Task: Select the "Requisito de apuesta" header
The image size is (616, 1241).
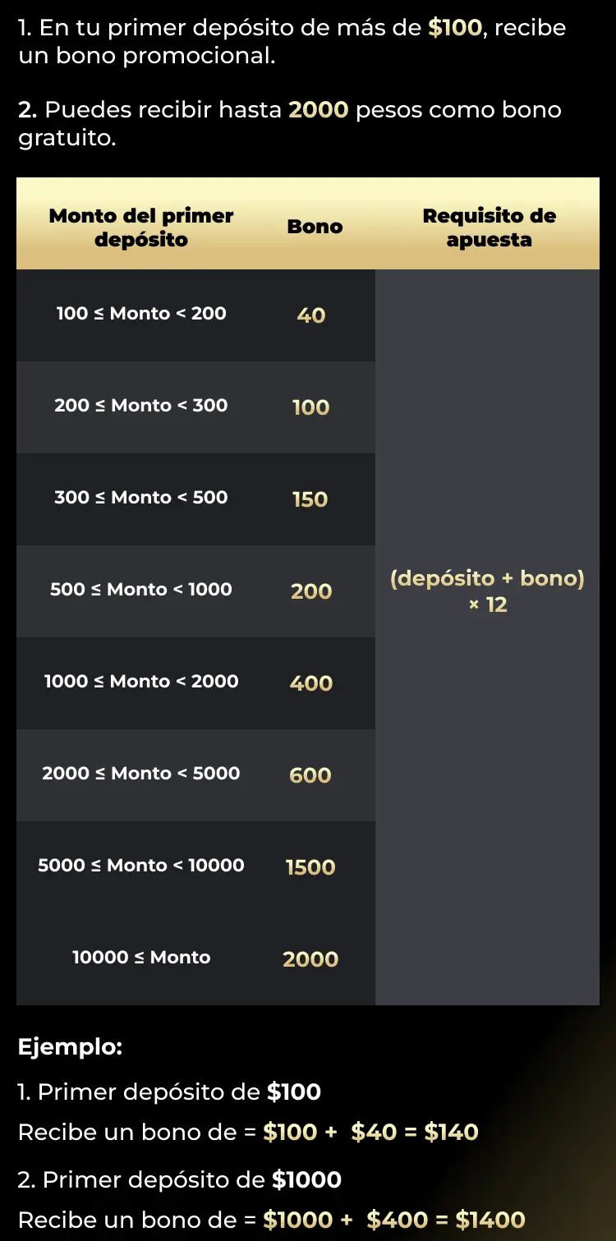Action: click(489, 228)
